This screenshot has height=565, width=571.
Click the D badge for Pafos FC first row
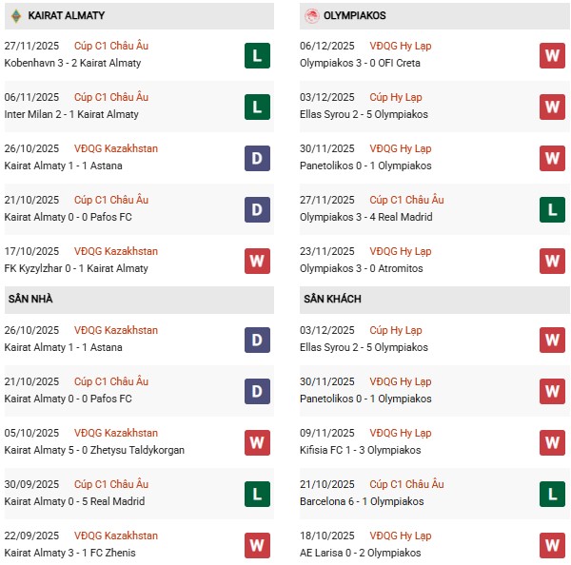(x=257, y=209)
